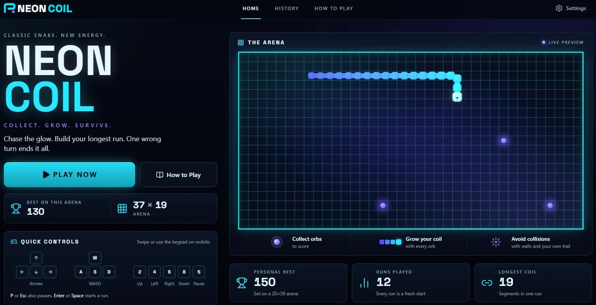
Task: Start a run with PLAY NOW
Action: [69, 175]
